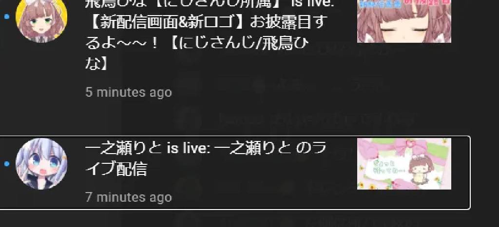Select the "イブ配信" line of 一之瀬りと notification
The width and height of the screenshot is (499, 227).
click(x=116, y=170)
